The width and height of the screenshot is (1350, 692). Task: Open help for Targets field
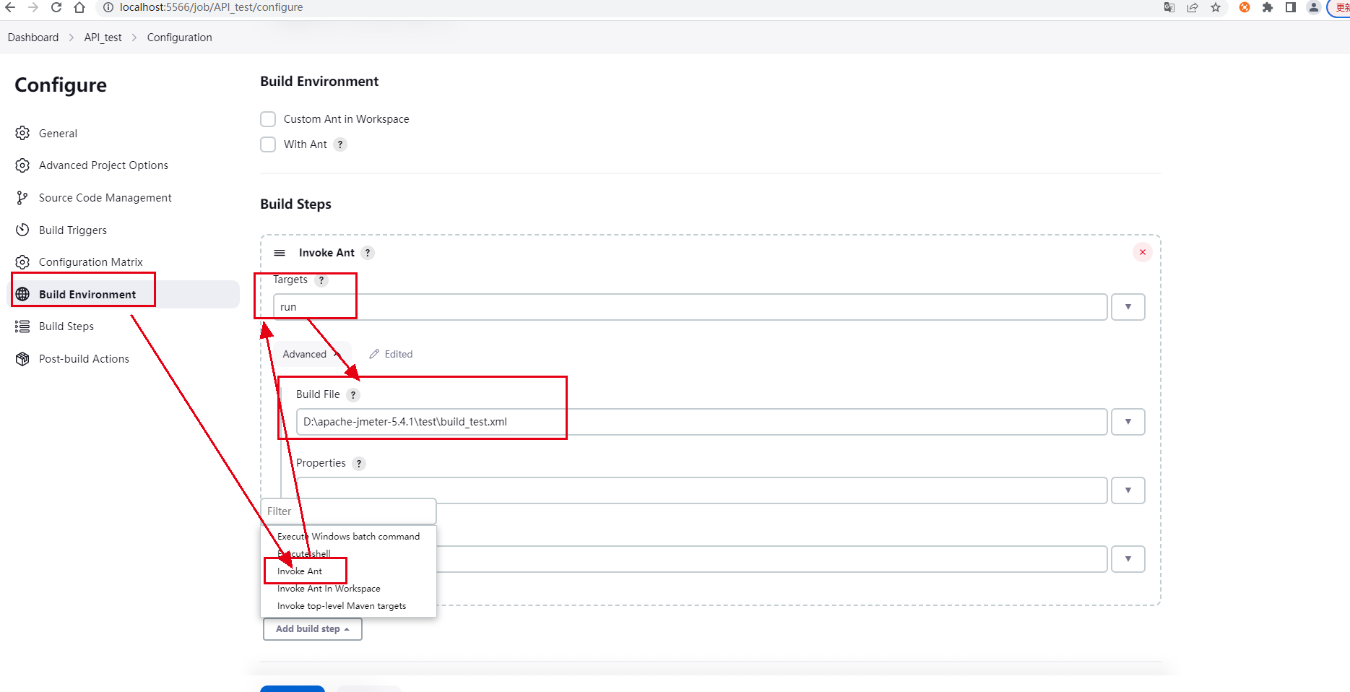point(321,280)
